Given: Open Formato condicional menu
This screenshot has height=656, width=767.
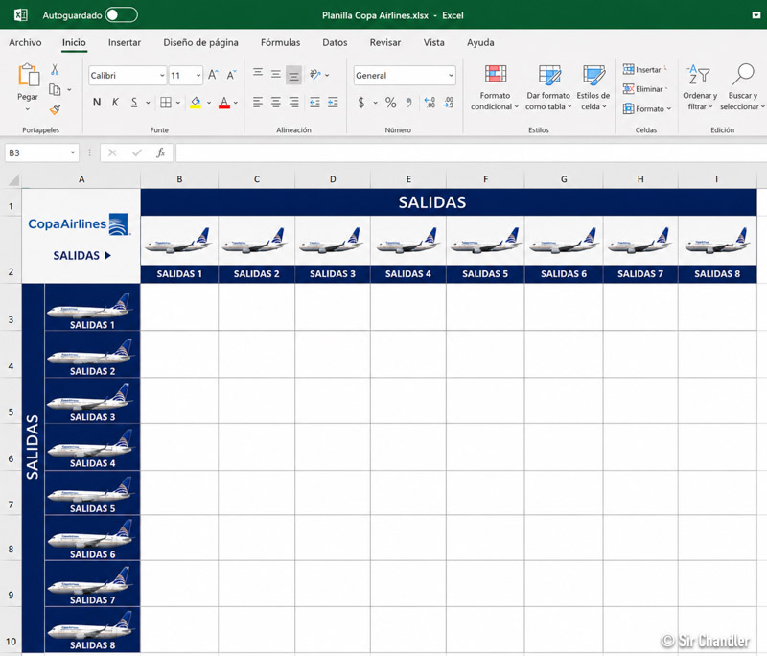Looking at the screenshot, I should (495, 88).
